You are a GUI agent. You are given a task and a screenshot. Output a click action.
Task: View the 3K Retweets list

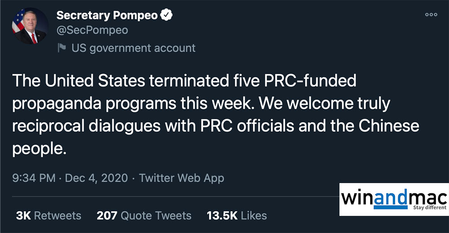[48, 215]
